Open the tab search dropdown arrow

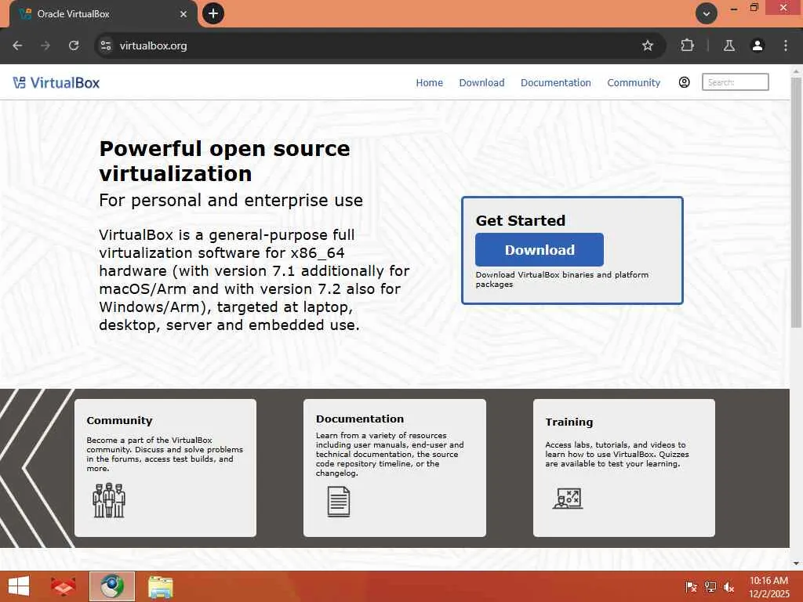(x=707, y=14)
